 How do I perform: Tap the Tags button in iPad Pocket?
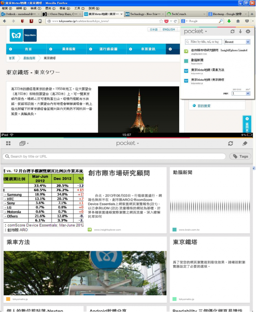[240, 156]
